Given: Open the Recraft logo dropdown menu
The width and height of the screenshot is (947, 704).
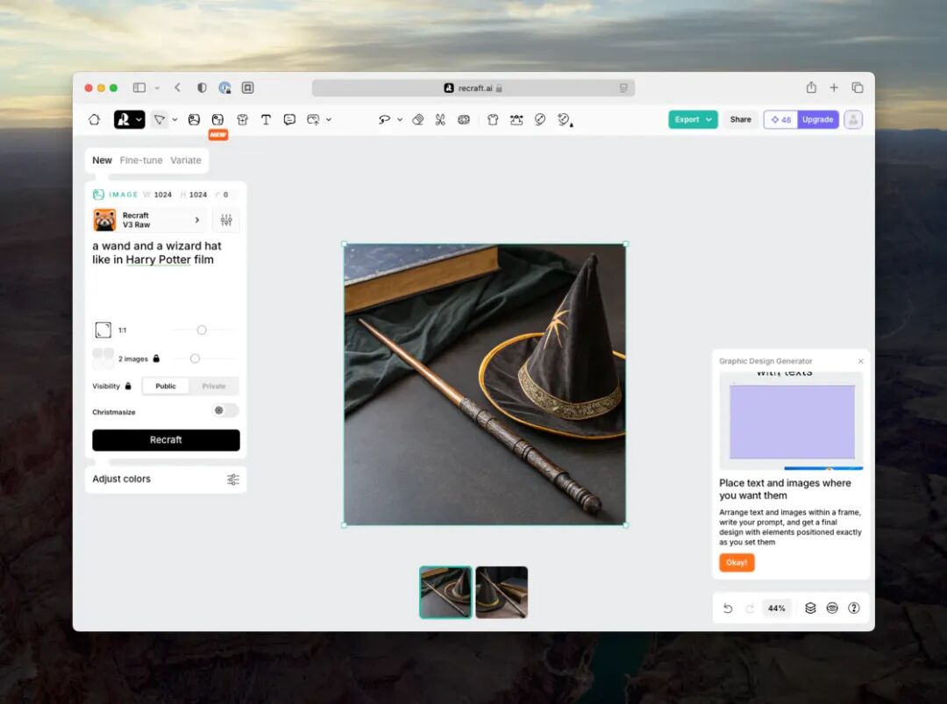Looking at the screenshot, I should pos(129,119).
